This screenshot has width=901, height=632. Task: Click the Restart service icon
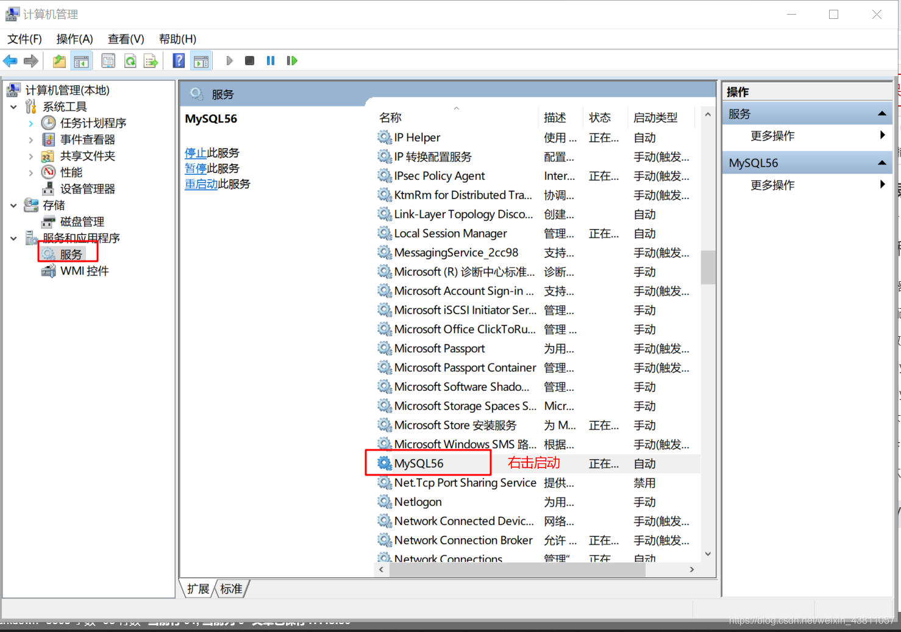point(292,61)
